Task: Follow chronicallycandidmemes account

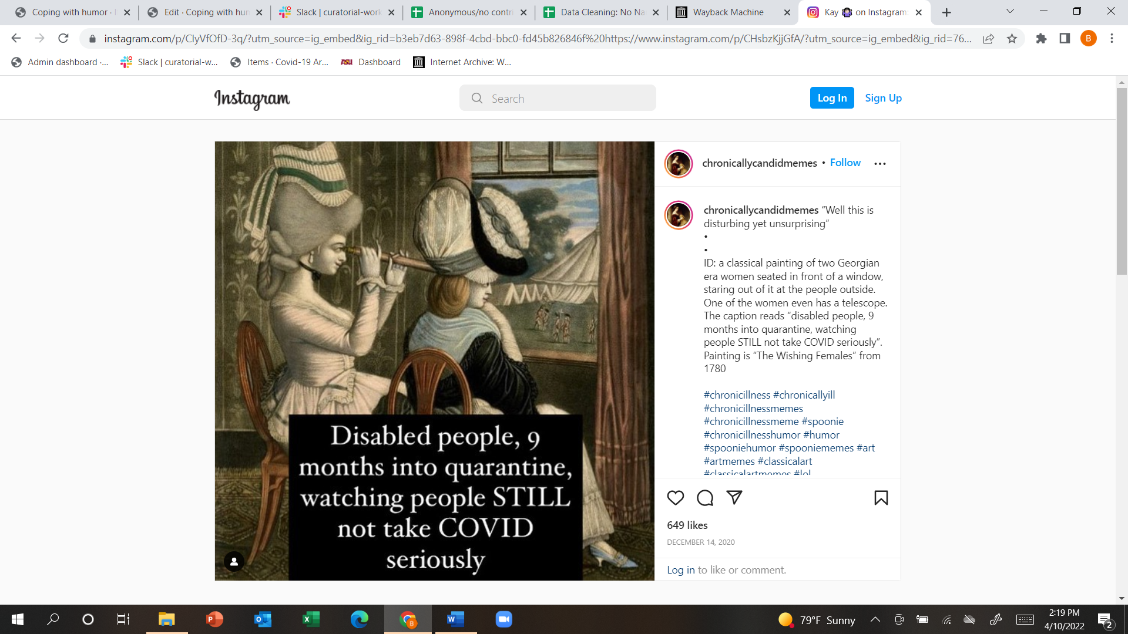Action: tap(845, 163)
